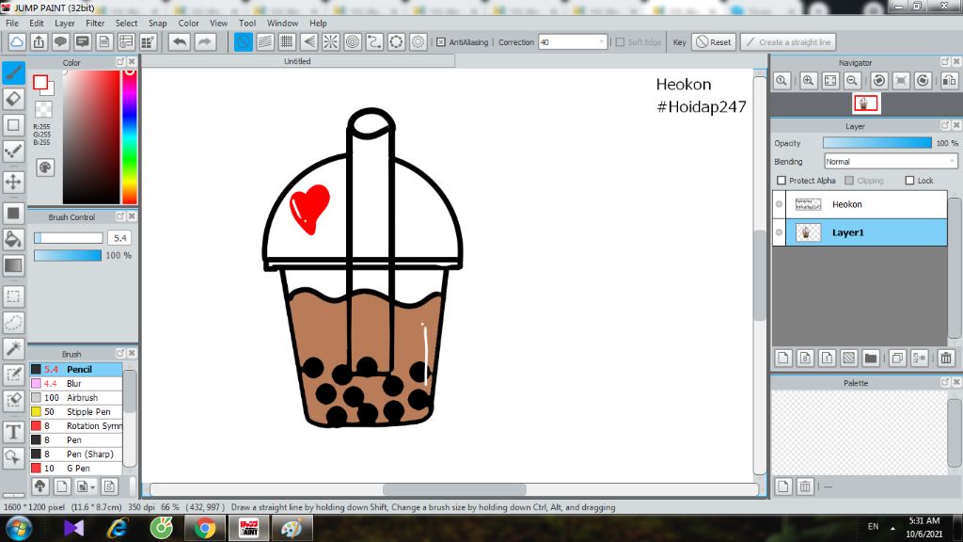Enable the grid snap icon

click(x=287, y=41)
